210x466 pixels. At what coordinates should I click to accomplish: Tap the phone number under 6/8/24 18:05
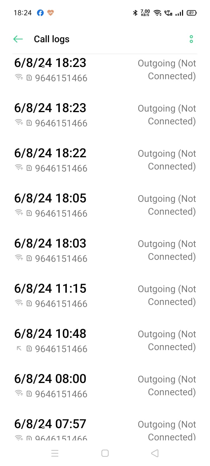(x=61, y=213)
